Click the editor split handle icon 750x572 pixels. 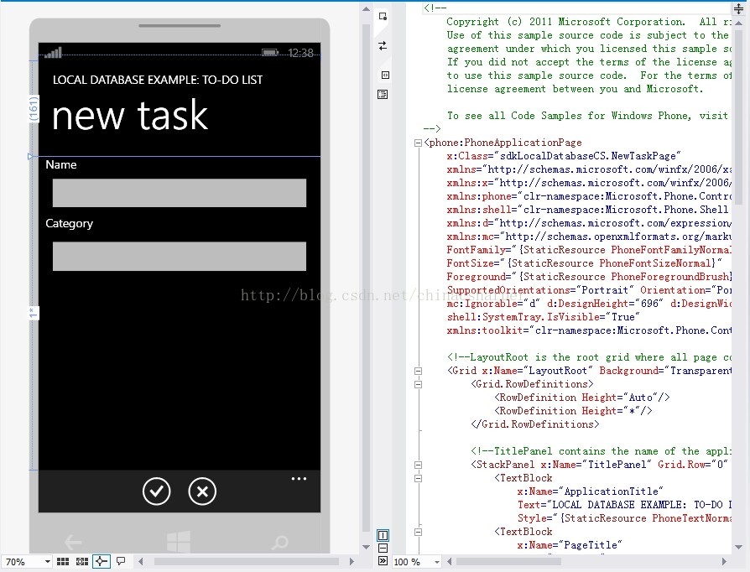pos(738,8)
